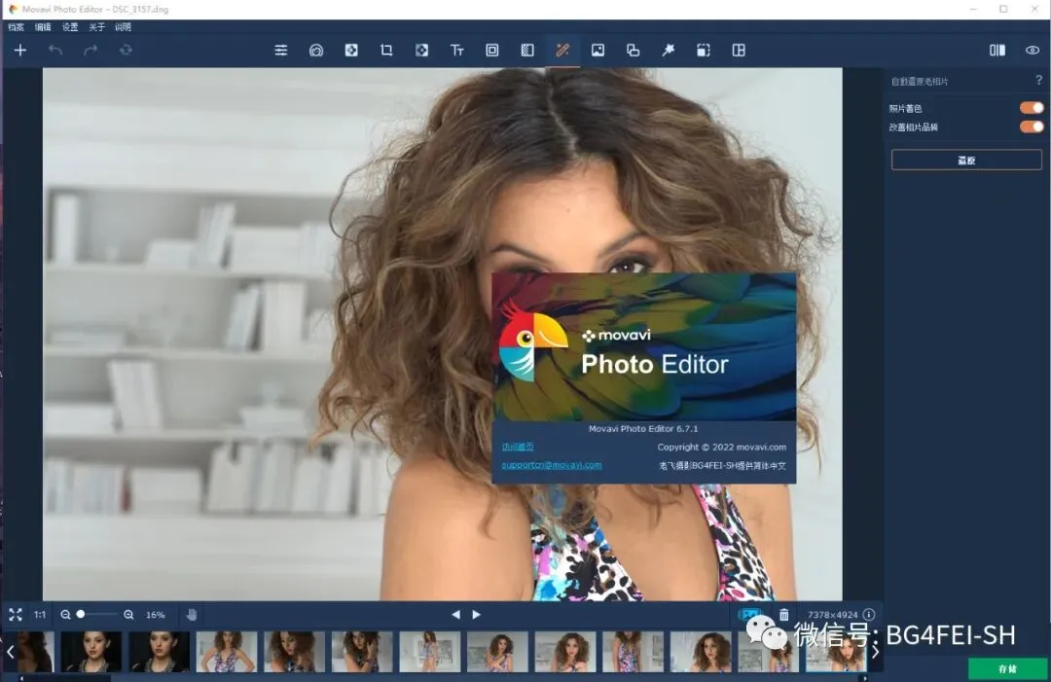The height and width of the screenshot is (682, 1051).
Task: Toggle the 照片着色 colorize switch
Action: [1032, 108]
